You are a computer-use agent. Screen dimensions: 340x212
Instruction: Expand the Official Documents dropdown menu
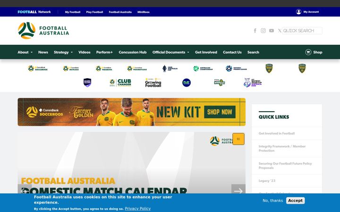pos(170,52)
